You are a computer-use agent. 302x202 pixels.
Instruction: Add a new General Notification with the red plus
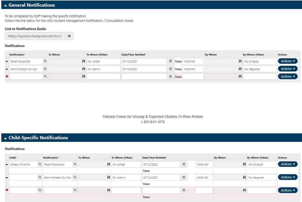click(x=6, y=76)
